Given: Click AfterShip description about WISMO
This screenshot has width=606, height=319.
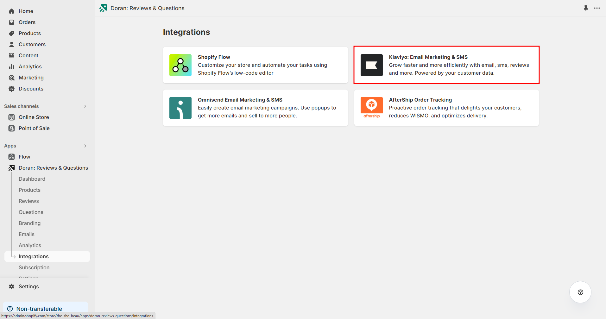Looking at the screenshot, I should tap(455, 112).
